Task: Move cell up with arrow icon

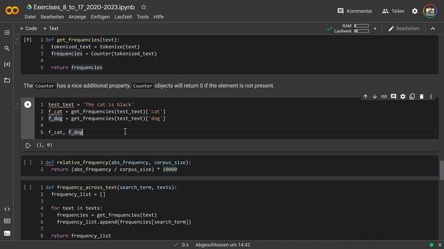Action: coord(366,97)
